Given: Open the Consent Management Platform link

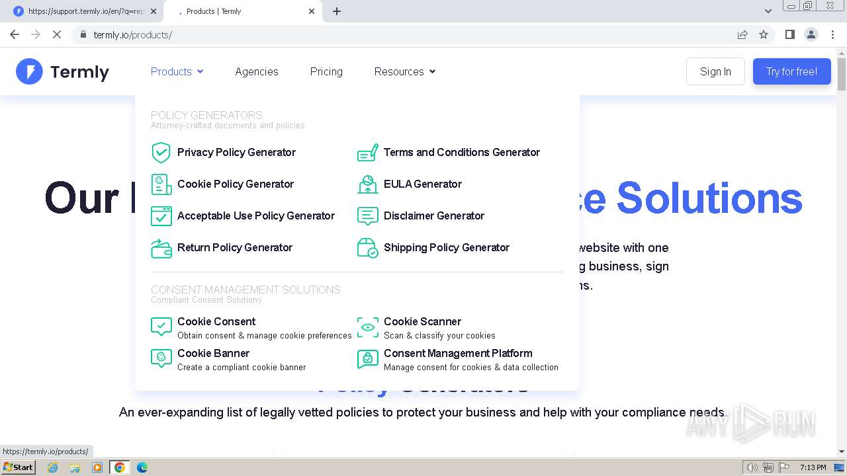Looking at the screenshot, I should point(458,353).
